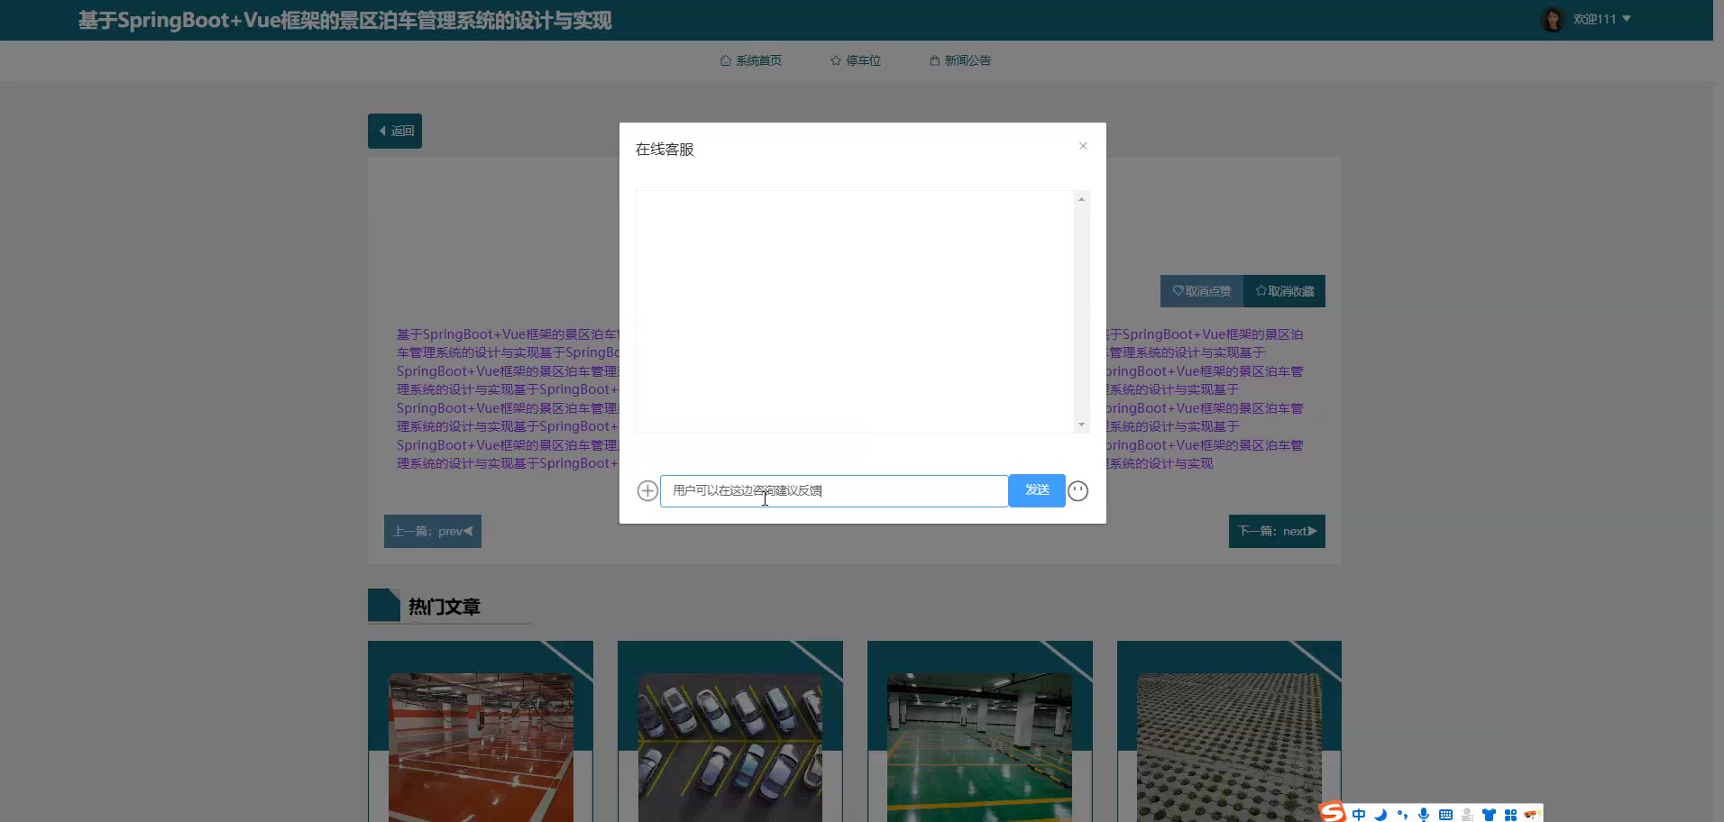1724x822 pixels.
Task: Open the Sogou toolbox grid icon
Action: coord(1510,814)
